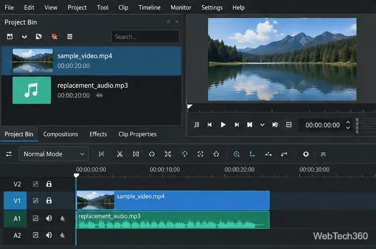Click the Project Bin search field
Image resolution: width=376 pixels, height=249 pixels.
pyautogui.click(x=145, y=37)
